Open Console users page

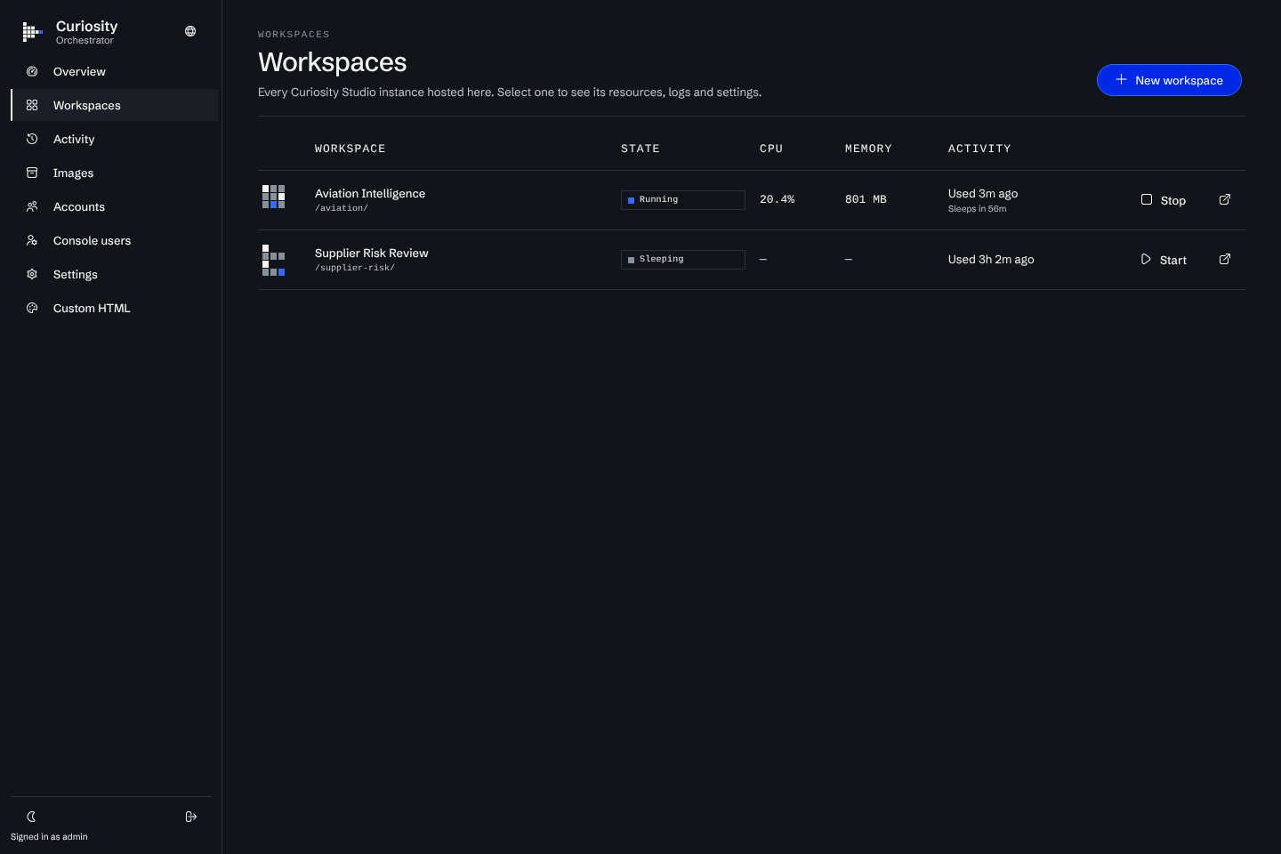(x=115, y=240)
